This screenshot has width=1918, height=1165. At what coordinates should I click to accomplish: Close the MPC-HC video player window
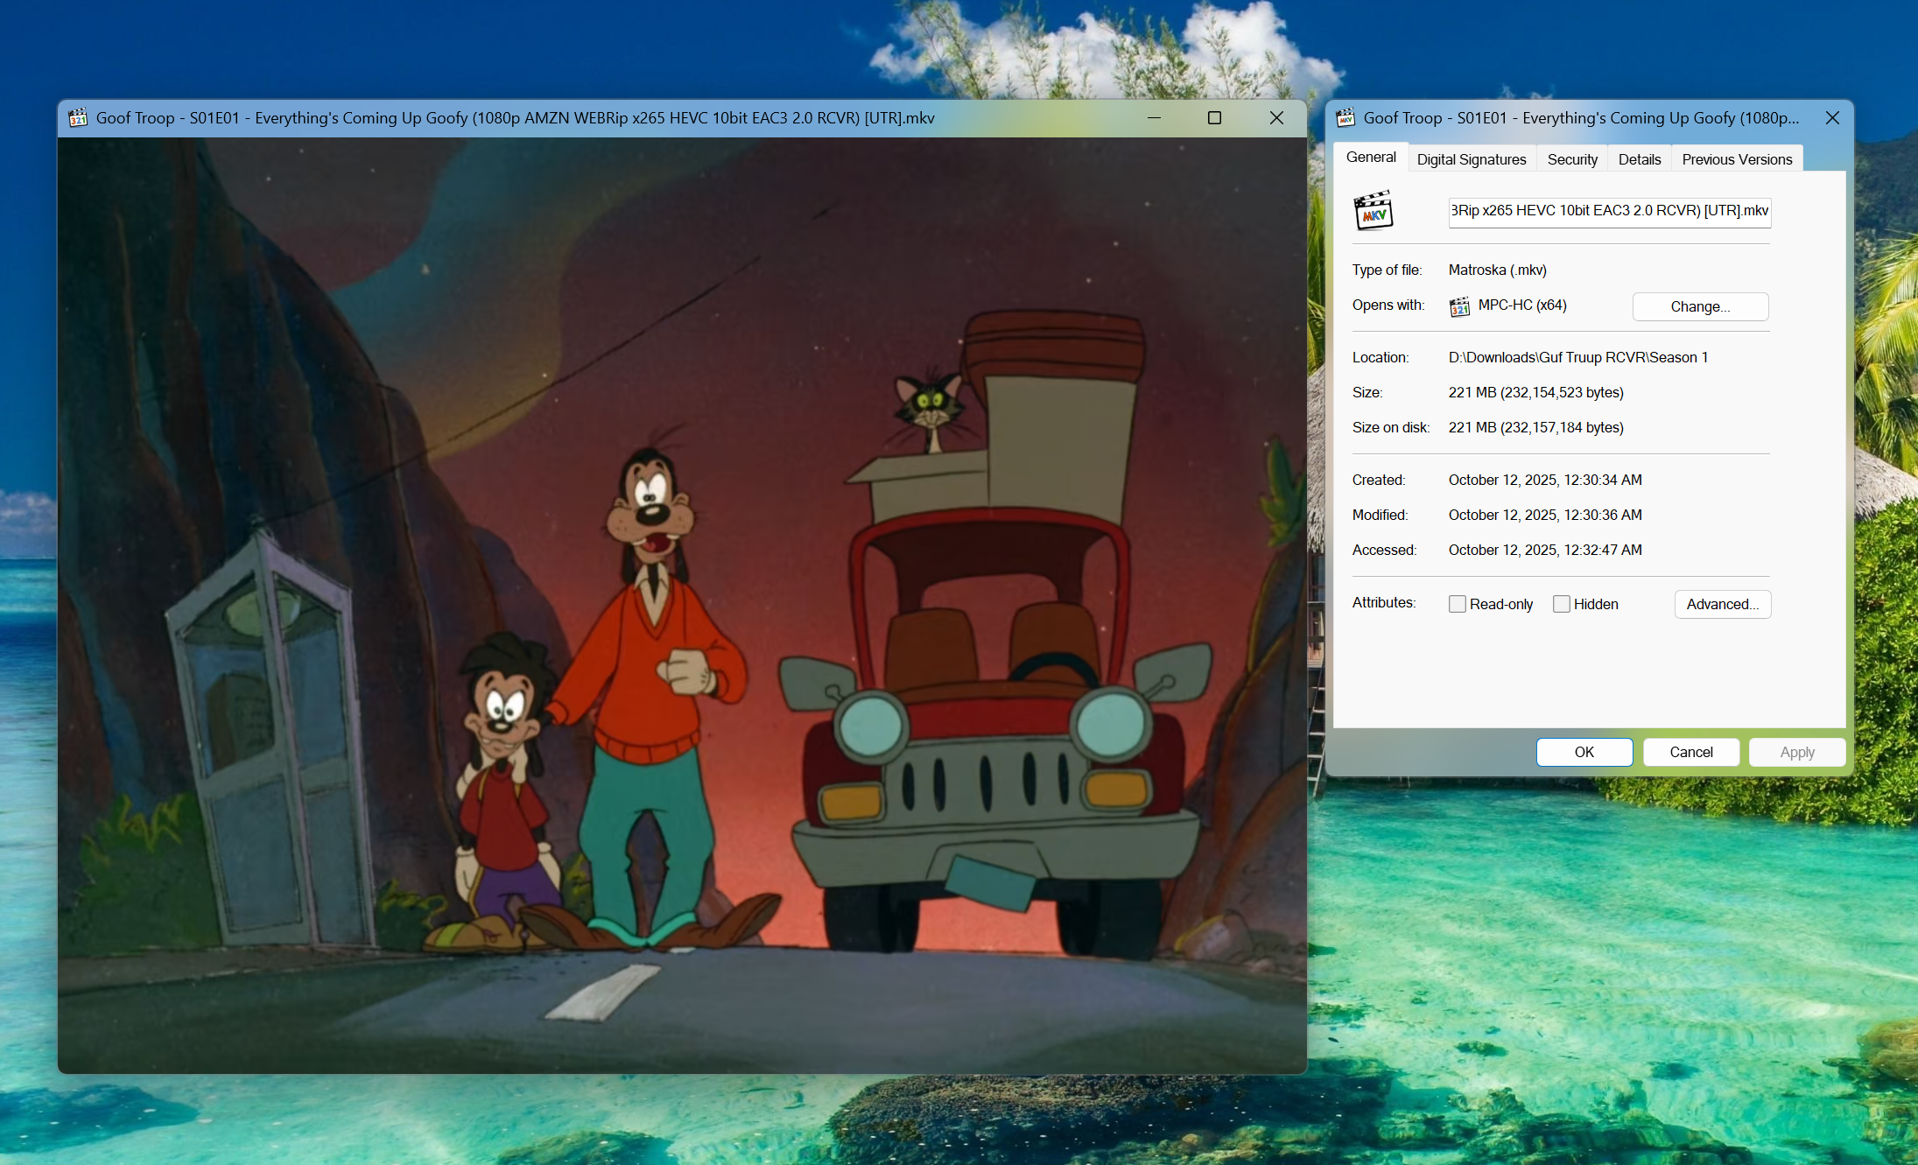(x=1276, y=118)
